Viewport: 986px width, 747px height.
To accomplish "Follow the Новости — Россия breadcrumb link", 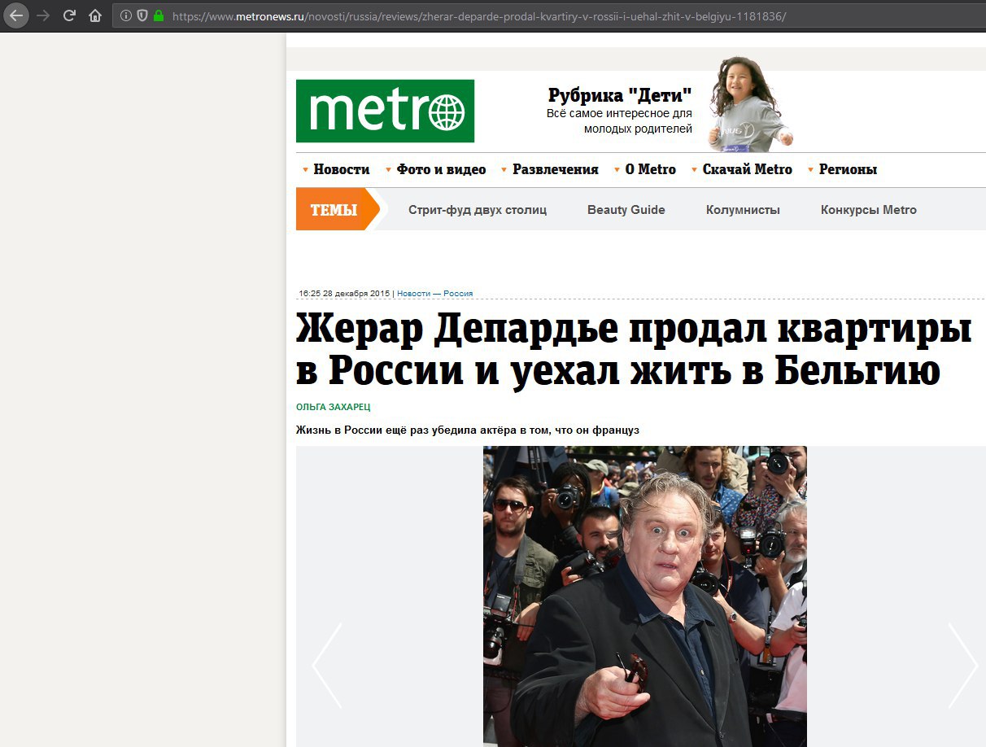I will 435,294.
